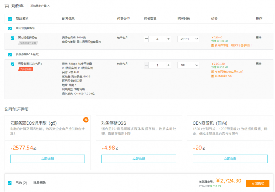Click the ¥2577.54 起 price
Viewport: 275px width, 192px height.
[x=23, y=148]
